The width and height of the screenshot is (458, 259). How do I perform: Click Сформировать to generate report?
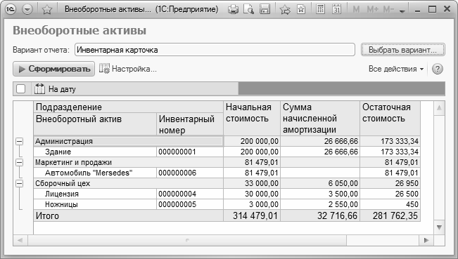tap(53, 69)
